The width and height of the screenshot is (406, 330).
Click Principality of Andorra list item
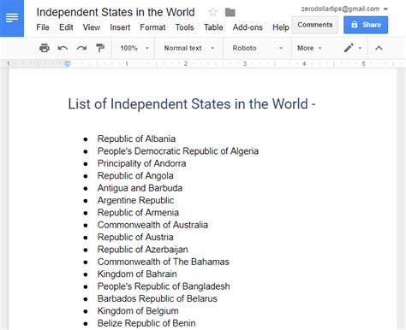[141, 163]
